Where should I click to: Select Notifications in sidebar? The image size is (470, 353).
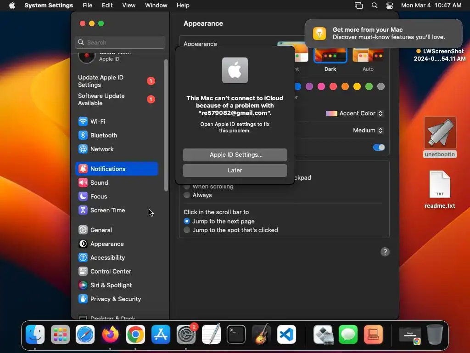tap(117, 169)
